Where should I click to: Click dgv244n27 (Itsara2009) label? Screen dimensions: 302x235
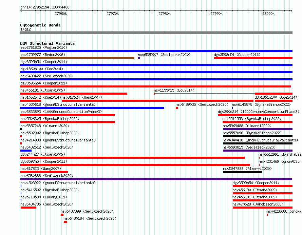coord(43,154)
